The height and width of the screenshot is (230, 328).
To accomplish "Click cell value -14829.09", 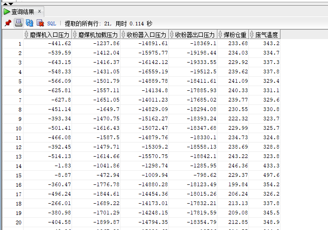I will [x=153, y=109].
